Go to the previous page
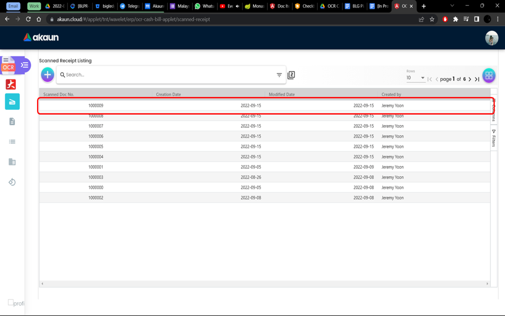The width and height of the screenshot is (505, 316). (437, 79)
